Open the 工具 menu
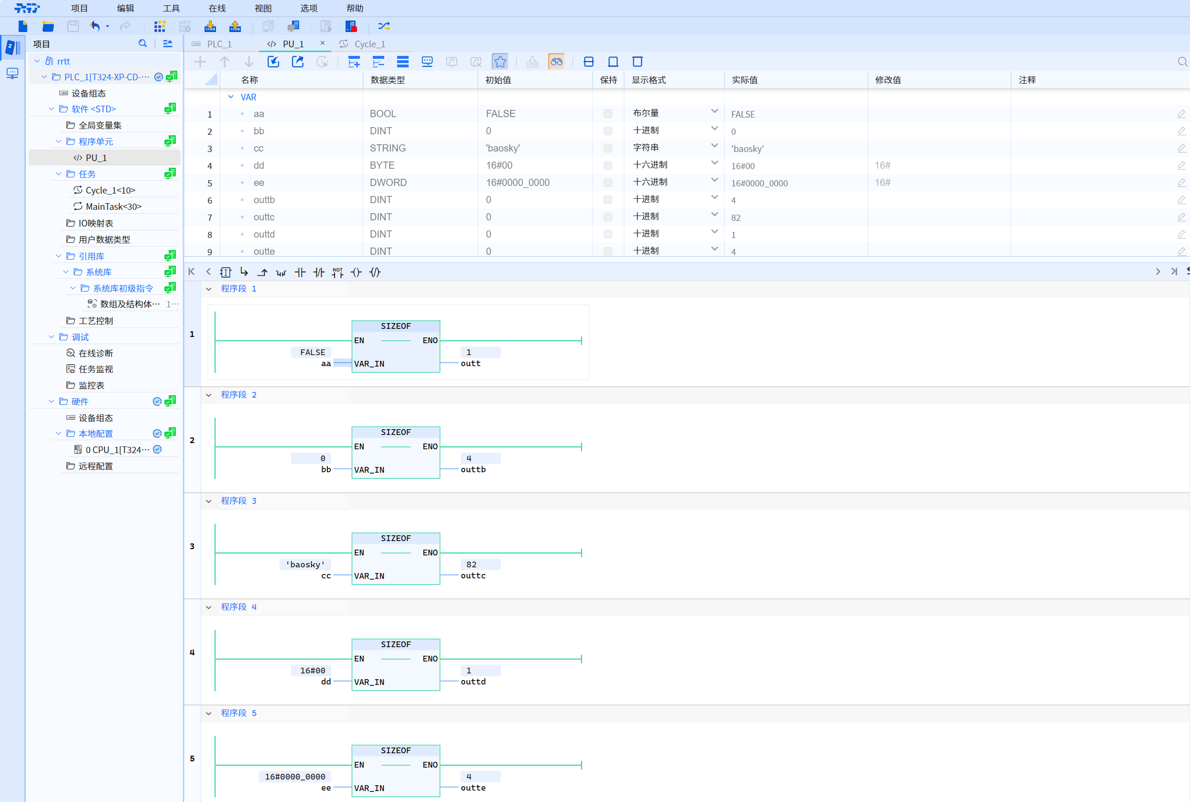The height and width of the screenshot is (802, 1190). pyautogui.click(x=171, y=8)
